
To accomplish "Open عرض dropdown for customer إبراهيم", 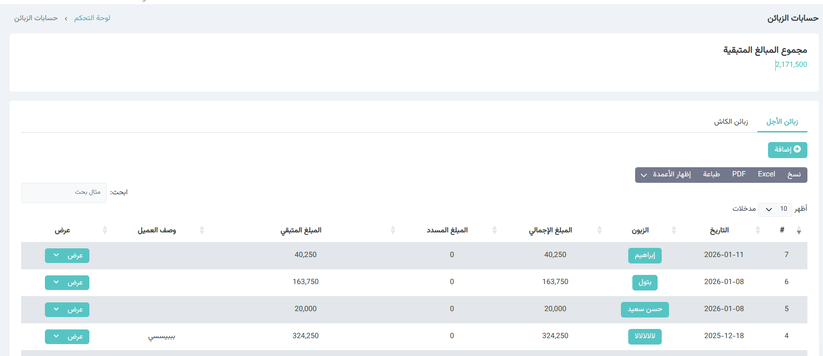I will [67, 256].
